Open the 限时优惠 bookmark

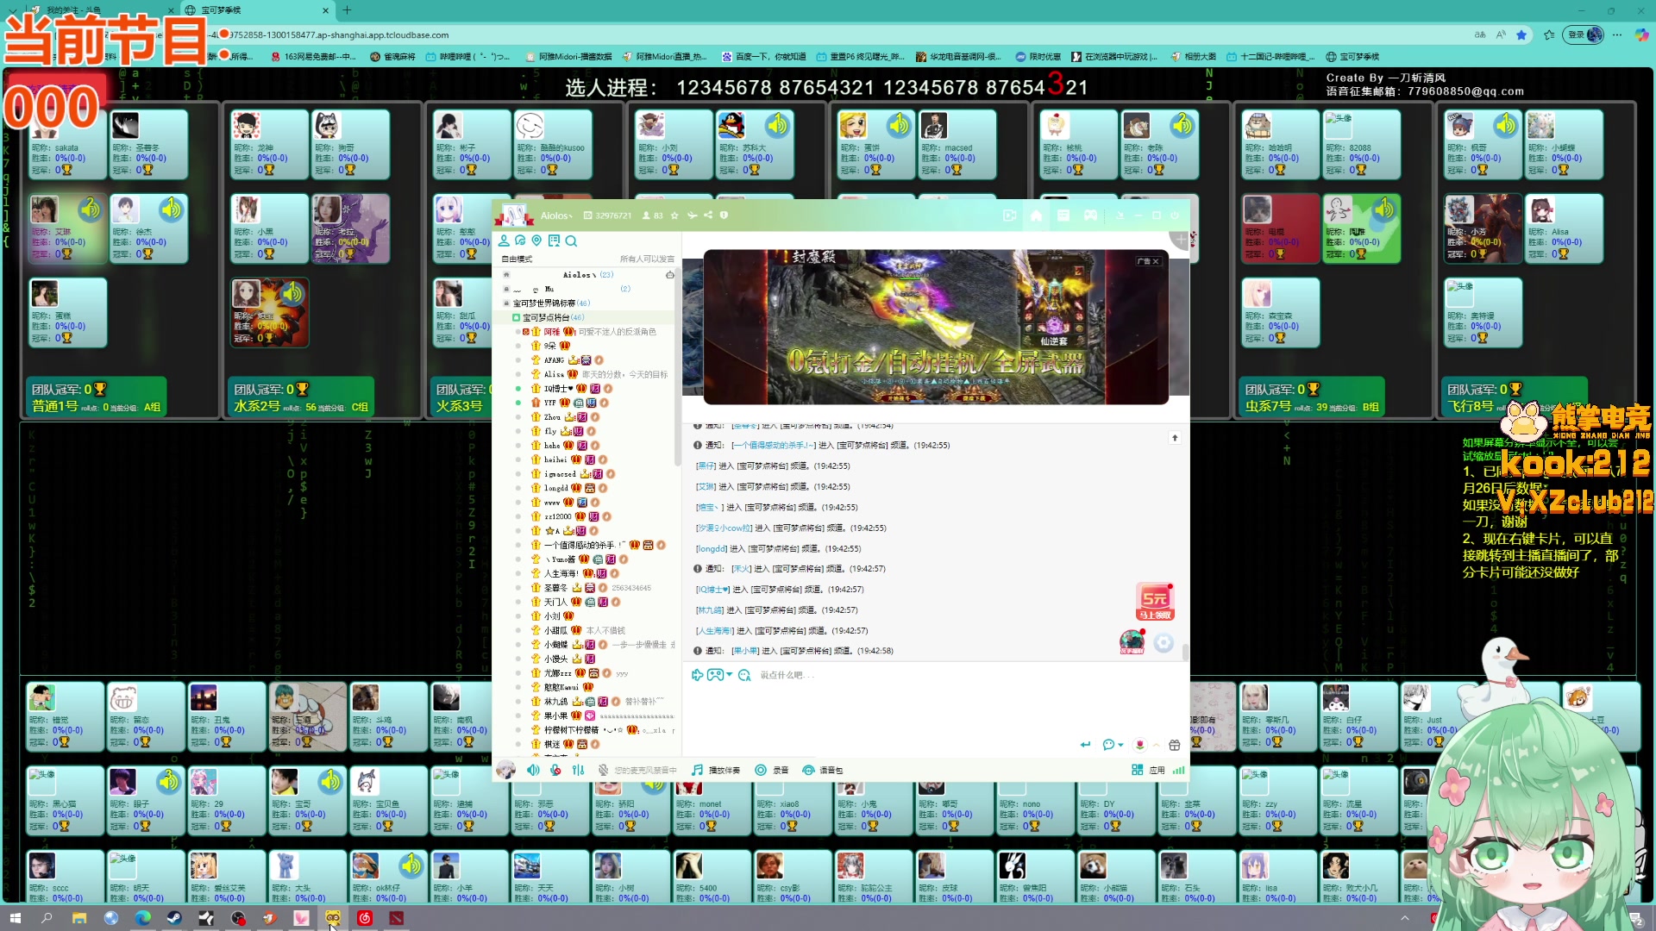pos(1038,57)
